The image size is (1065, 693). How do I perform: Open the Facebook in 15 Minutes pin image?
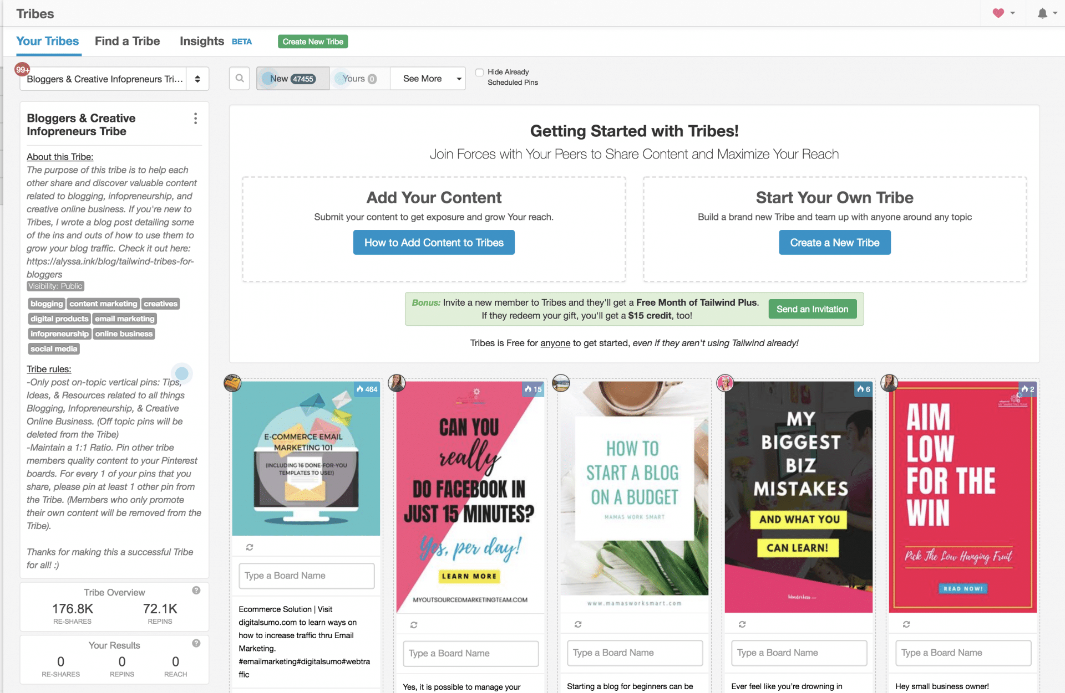coord(470,497)
